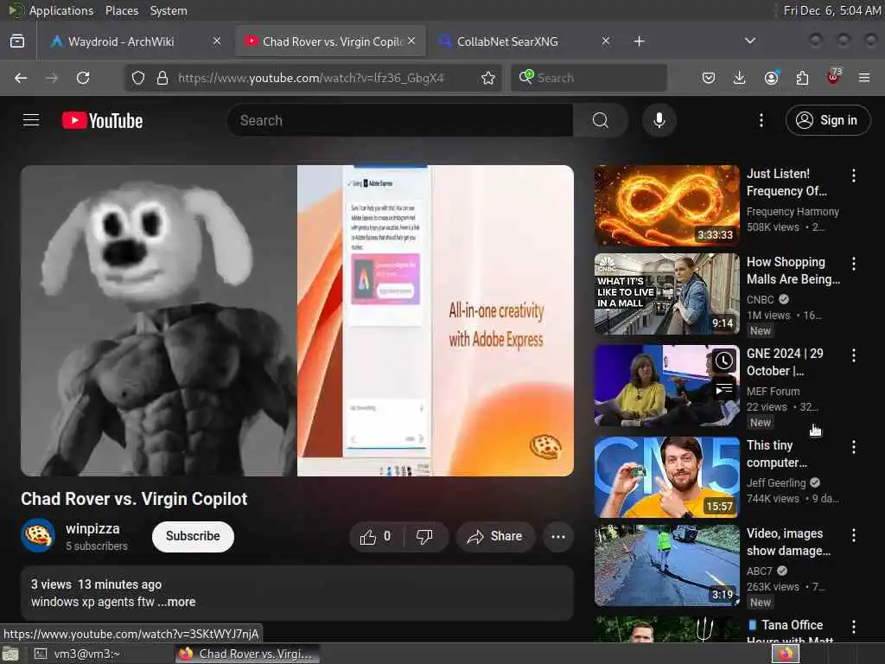
Task: Open YouTube settings three-dot menu
Action: pyautogui.click(x=761, y=120)
